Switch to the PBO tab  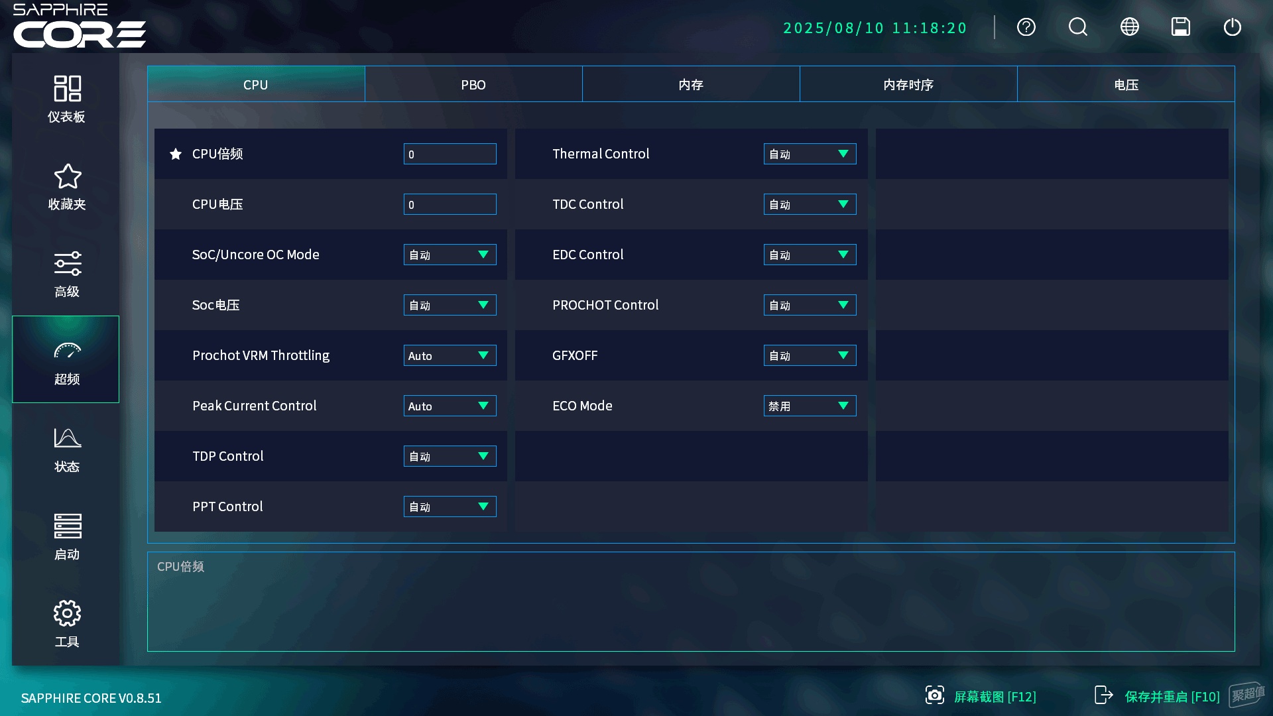(473, 84)
